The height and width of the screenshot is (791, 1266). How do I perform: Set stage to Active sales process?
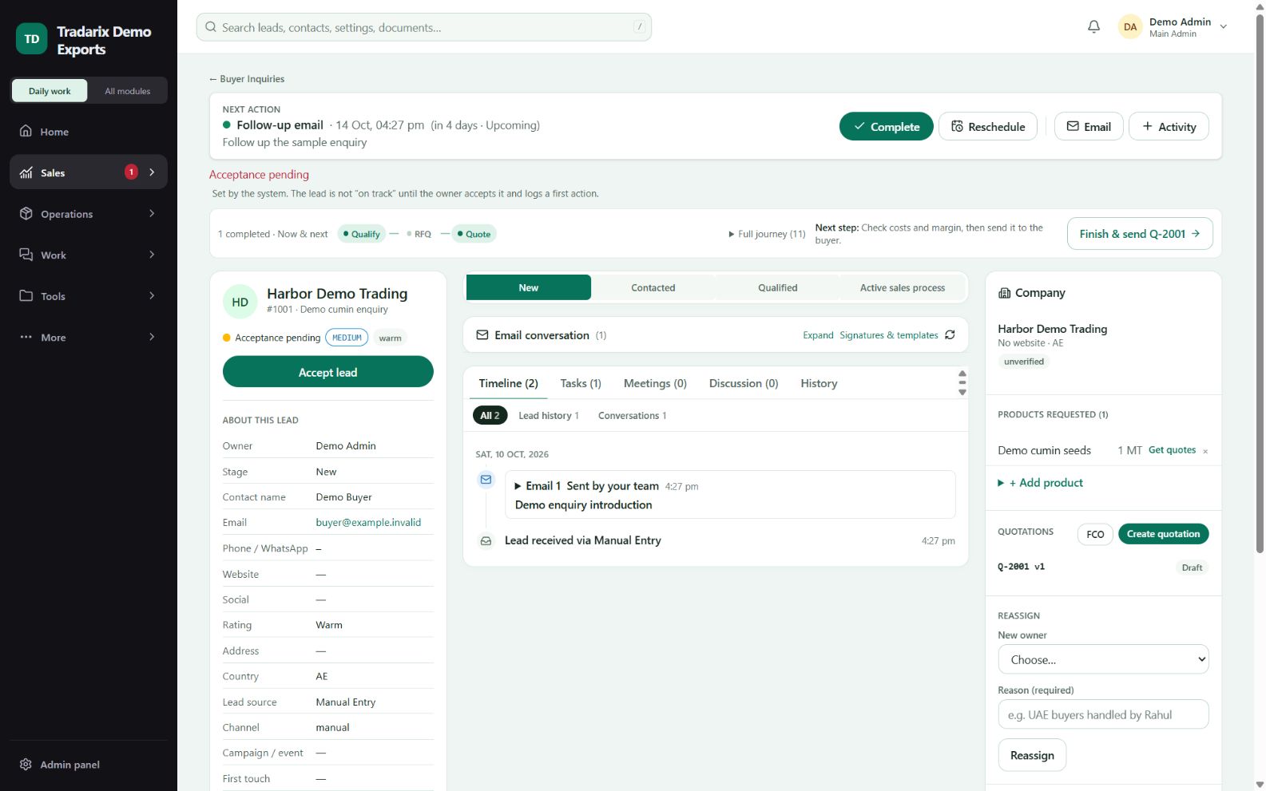903,287
